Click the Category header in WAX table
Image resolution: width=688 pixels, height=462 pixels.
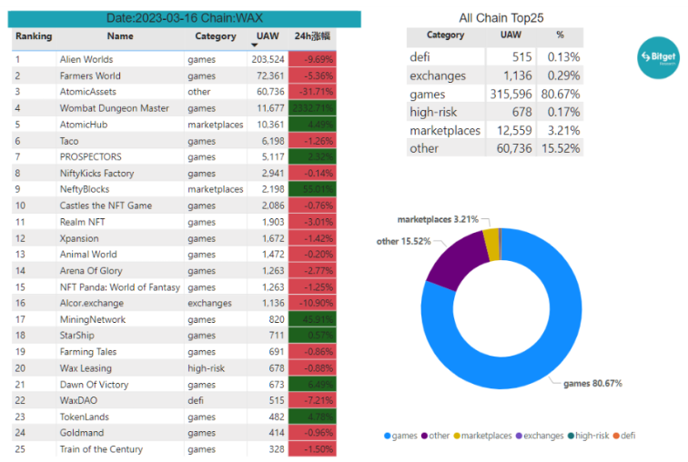tap(216, 36)
